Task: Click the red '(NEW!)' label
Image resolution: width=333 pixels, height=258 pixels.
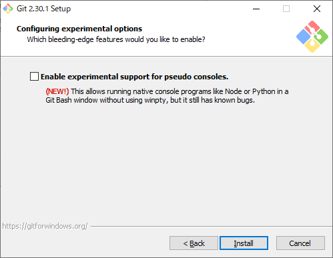Action: point(57,91)
